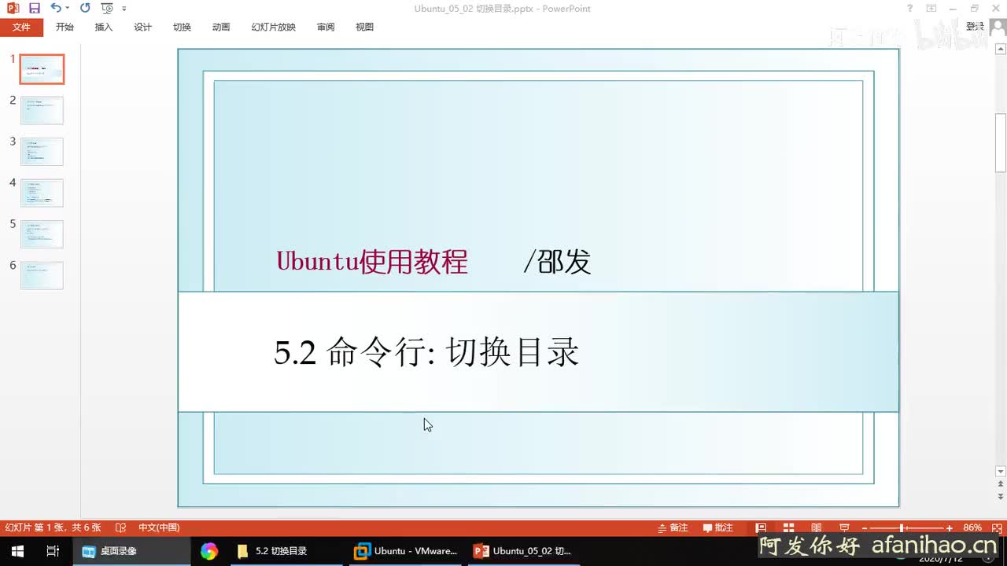Image resolution: width=1007 pixels, height=566 pixels.
Task: Click the author text /邵发
Action: coord(557,261)
